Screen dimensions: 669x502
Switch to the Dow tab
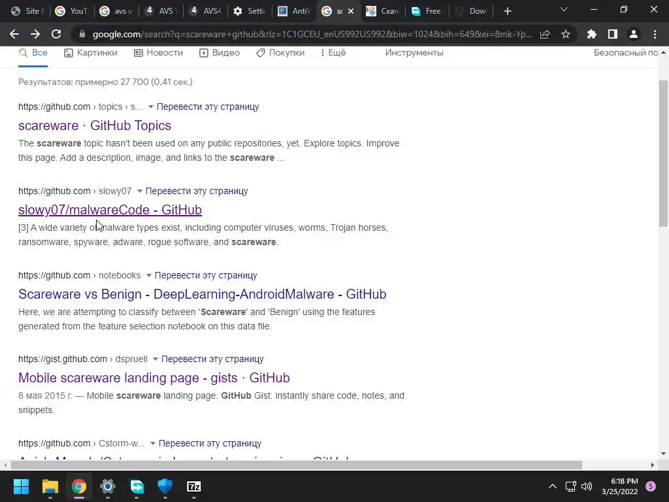coord(471,11)
